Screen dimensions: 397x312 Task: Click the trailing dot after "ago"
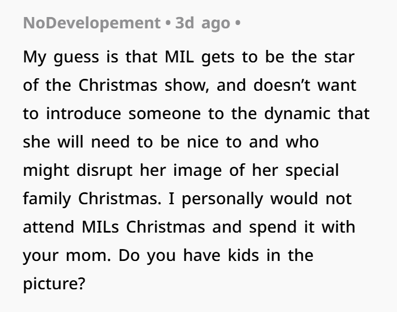[x=238, y=23]
